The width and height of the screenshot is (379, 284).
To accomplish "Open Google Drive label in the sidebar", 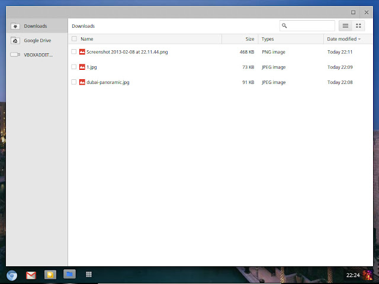I will (37, 41).
